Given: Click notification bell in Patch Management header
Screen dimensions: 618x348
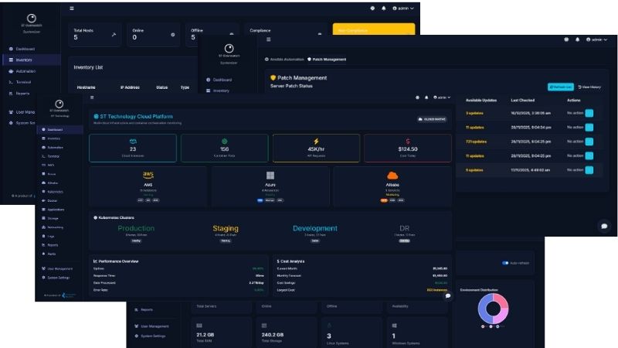Looking at the screenshot, I should point(577,39).
